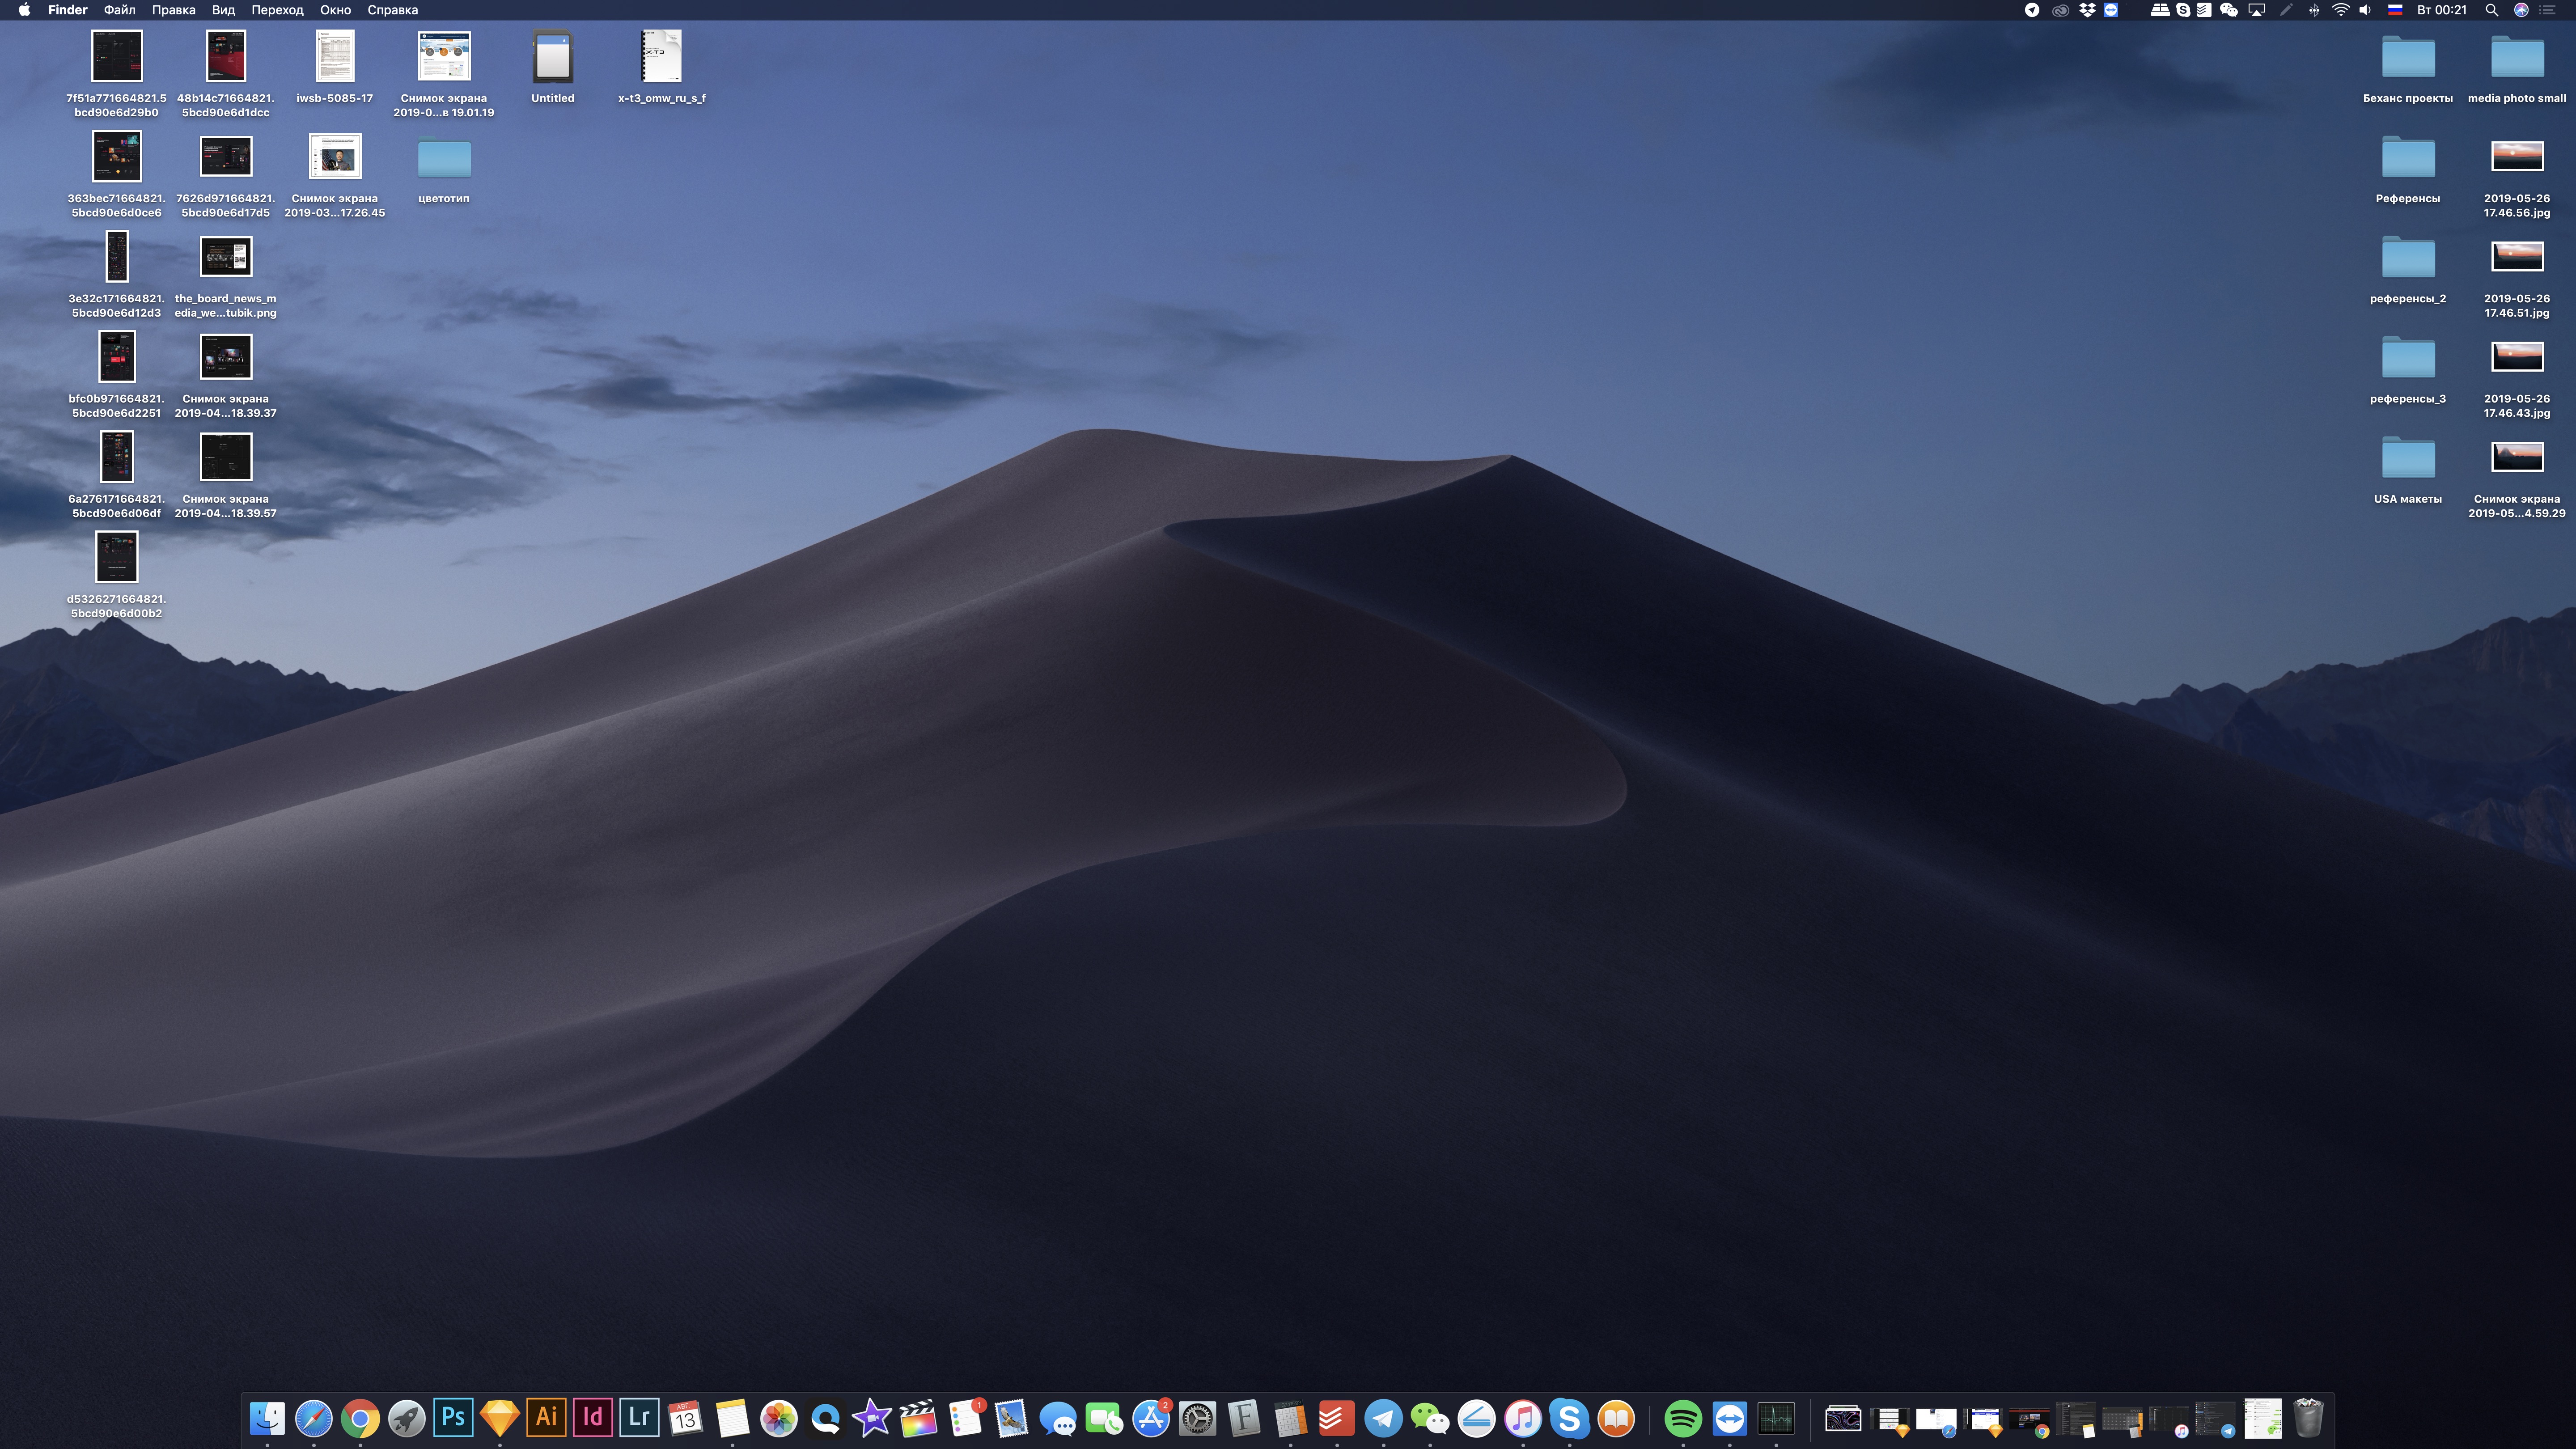Open the Файл menu
2576x1449 pixels.
tap(120, 10)
